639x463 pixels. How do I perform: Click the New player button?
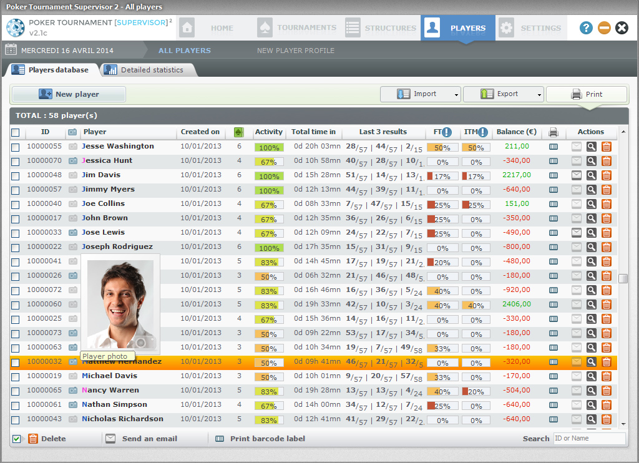69,94
